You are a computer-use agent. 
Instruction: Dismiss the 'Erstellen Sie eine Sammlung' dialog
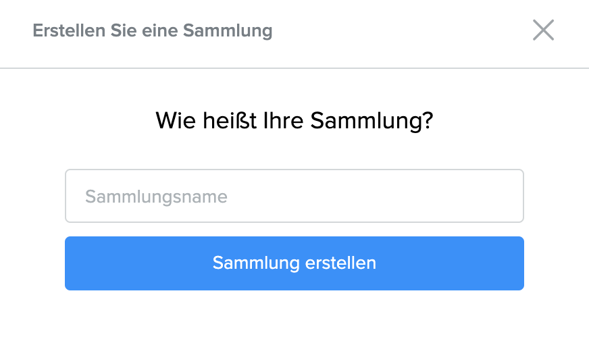click(543, 30)
